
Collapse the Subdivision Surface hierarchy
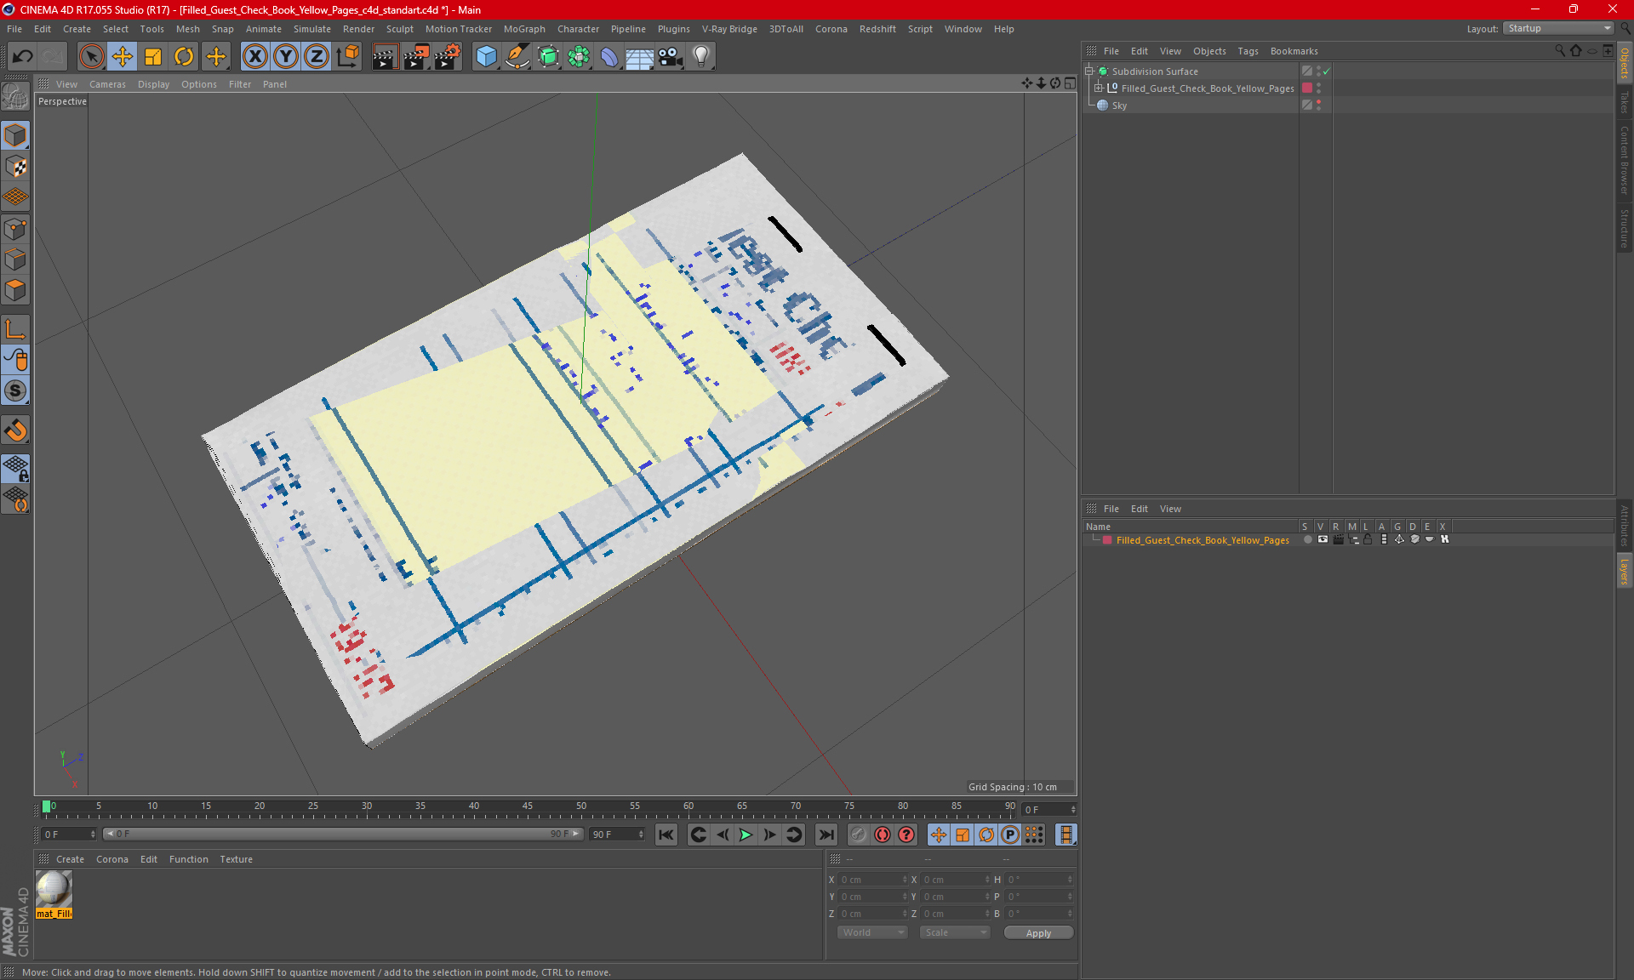[1089, 71]
